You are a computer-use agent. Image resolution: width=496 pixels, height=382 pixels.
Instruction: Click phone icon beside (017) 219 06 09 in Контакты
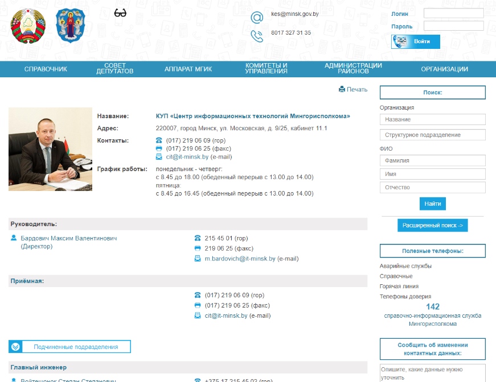[x=159, y=140]
